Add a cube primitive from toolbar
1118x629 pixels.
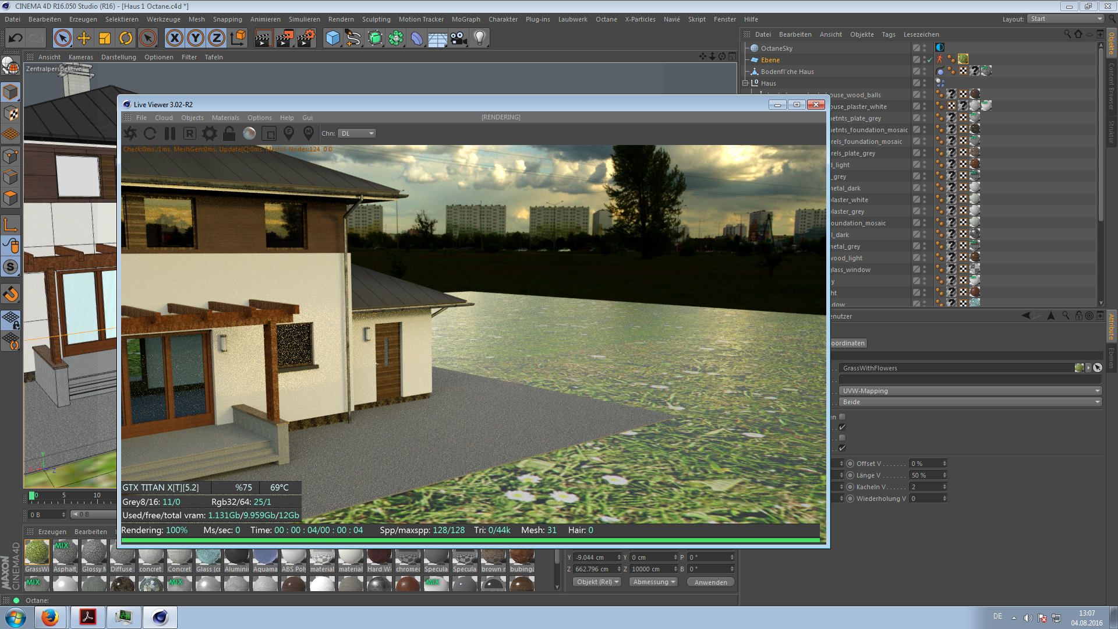point(332,38)
